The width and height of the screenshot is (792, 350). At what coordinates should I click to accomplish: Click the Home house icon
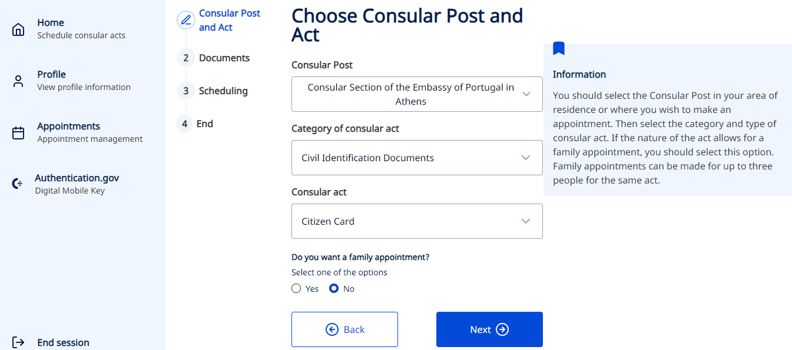click(18, 29)
